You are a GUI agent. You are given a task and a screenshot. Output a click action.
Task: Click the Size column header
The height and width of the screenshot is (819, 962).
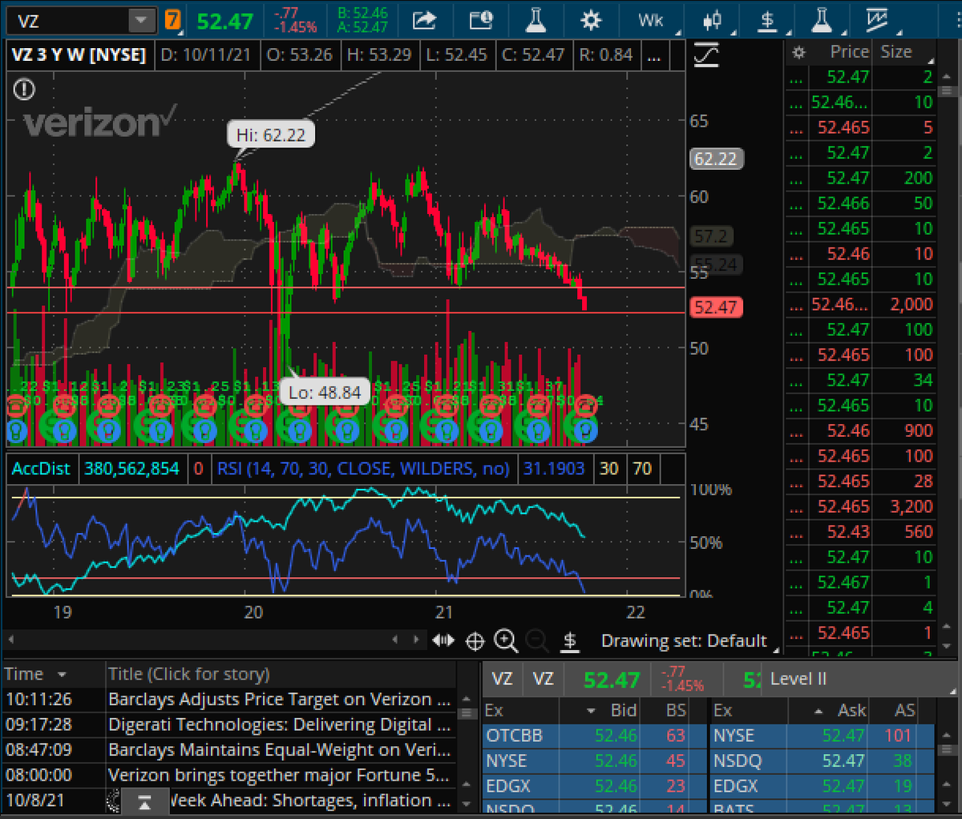click(896, 52)
